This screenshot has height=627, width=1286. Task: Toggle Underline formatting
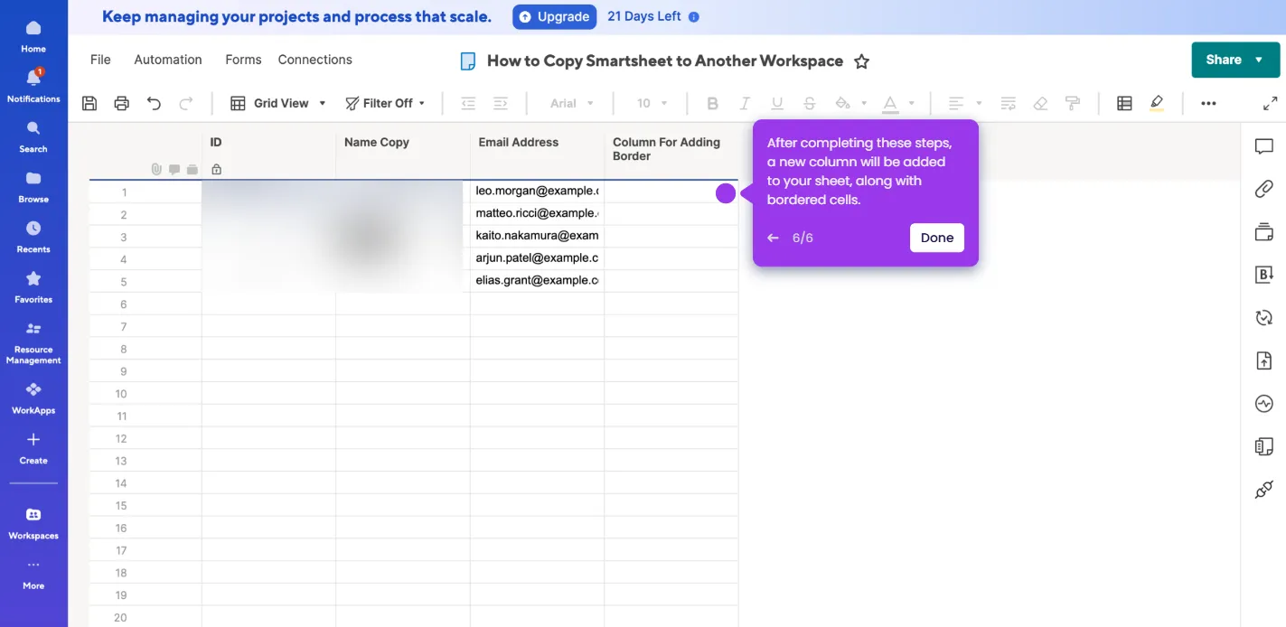pyautogui.click(x=777, y=103)
